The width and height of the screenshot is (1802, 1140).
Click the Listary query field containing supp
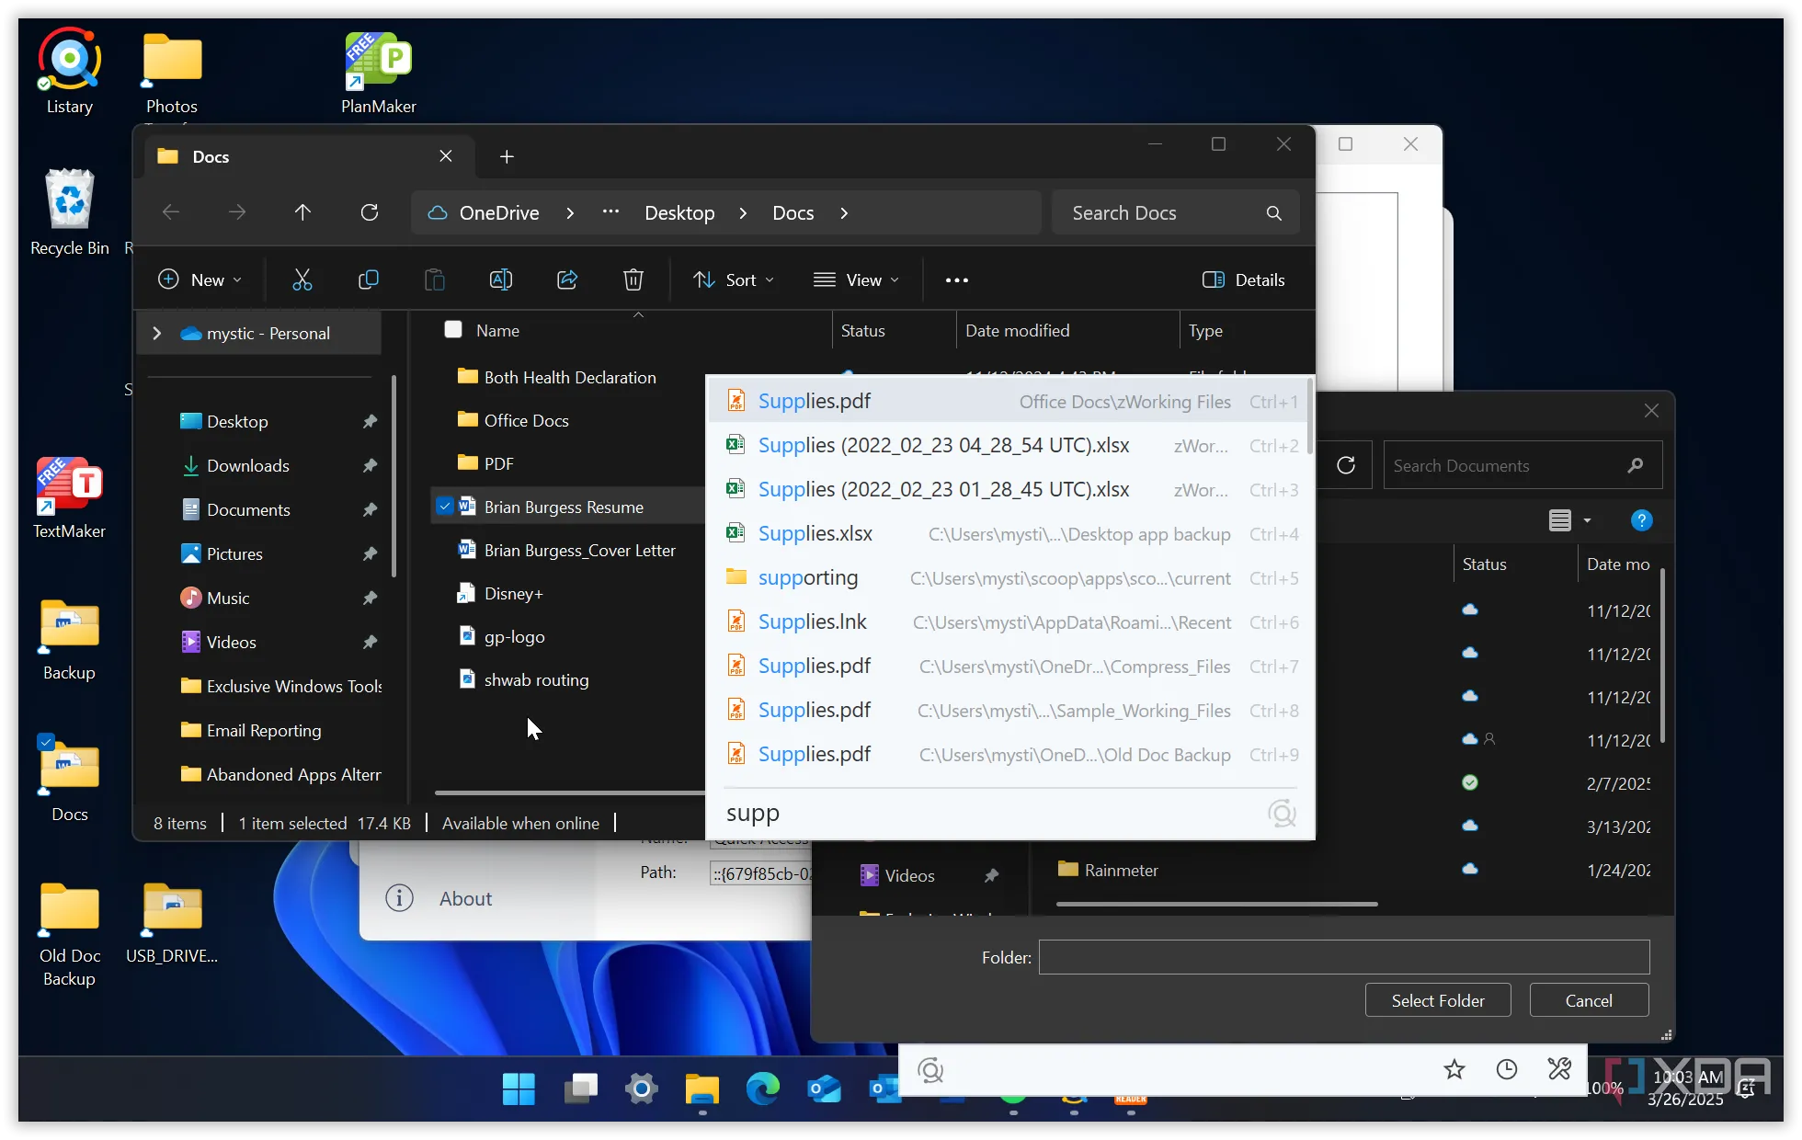point(993,813)
